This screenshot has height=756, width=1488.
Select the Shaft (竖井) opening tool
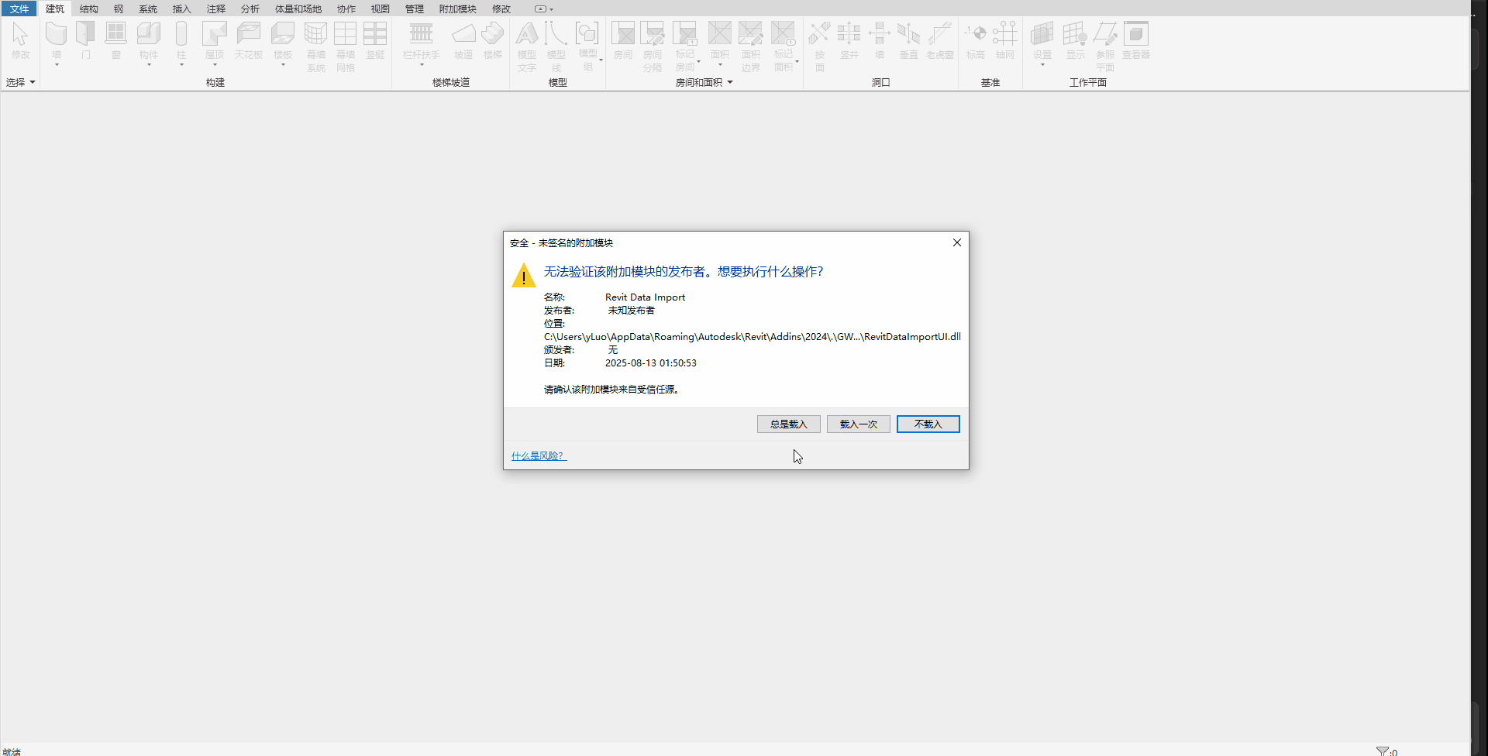(849, 35)
